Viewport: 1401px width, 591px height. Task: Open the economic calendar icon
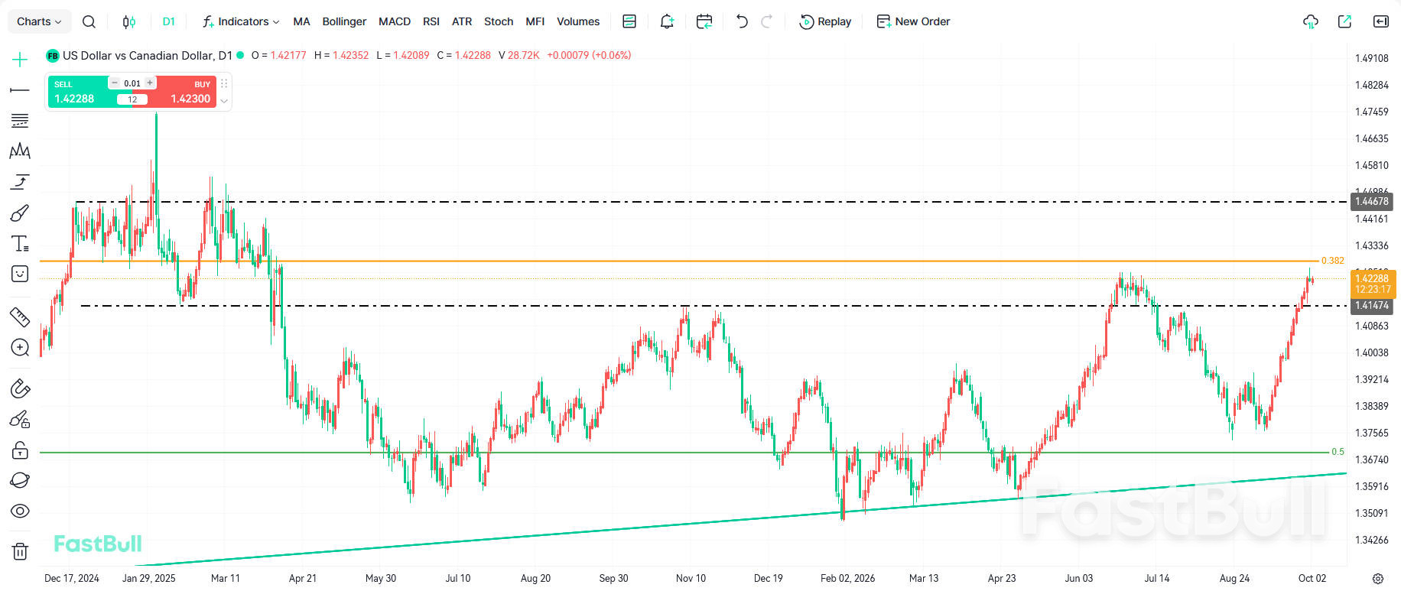[x=704, y=21]
